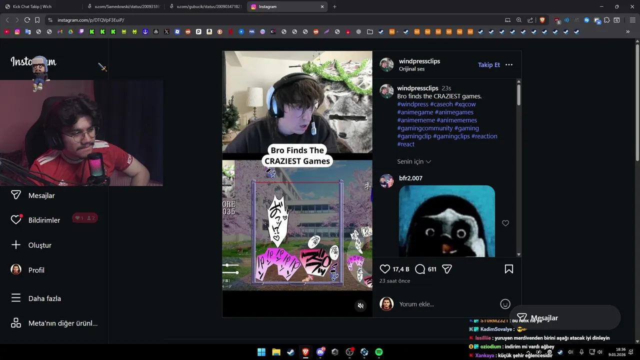Bookmark this page with the toolbar bookmark icon
640x360 pixels.
pyautogui.click(x=37, y=20)
